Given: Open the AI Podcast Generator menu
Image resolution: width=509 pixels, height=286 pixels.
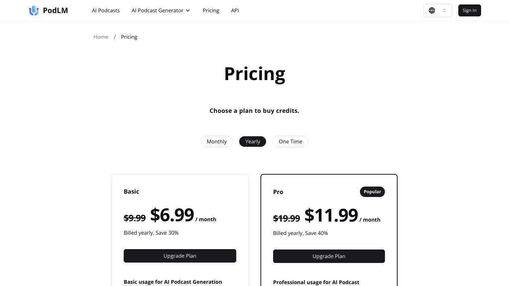Looking at the screenshot, I should click(x=161, y=10).
